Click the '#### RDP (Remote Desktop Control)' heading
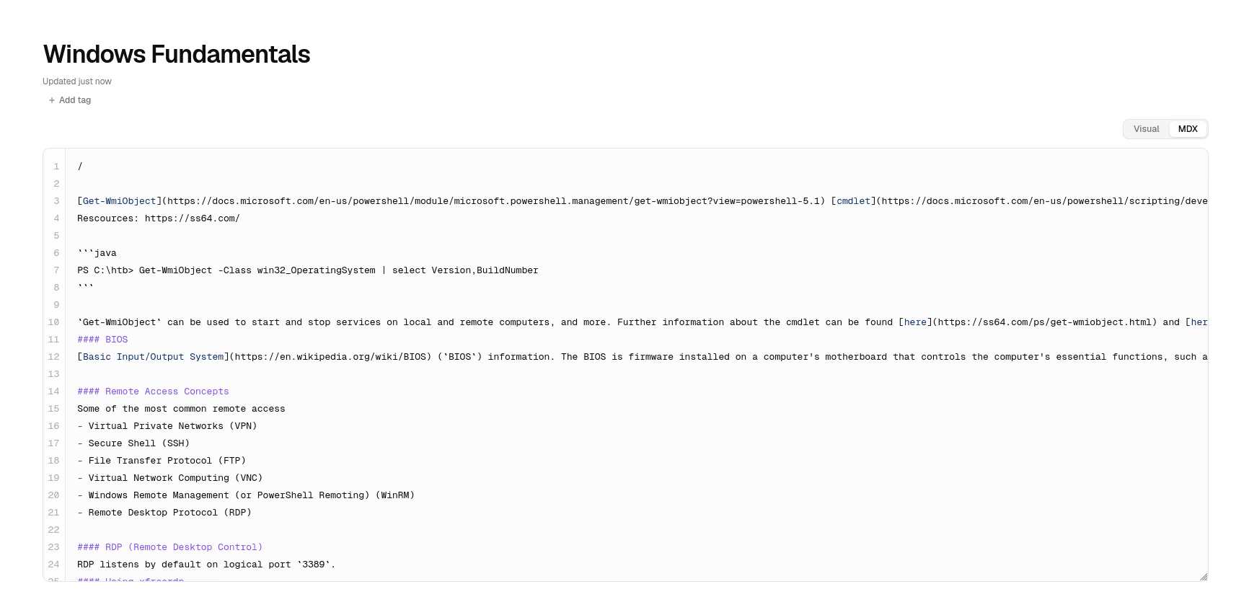This screenshot has height=615, width=1249. pos(170,547)
